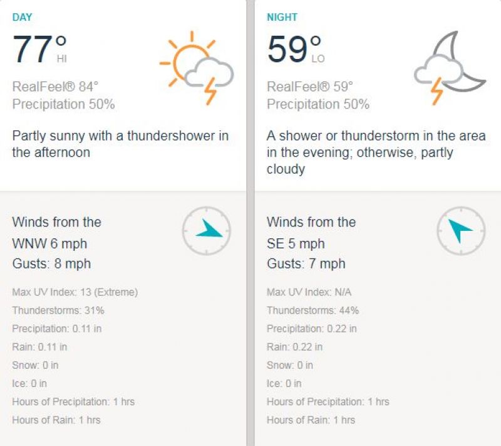Click the WNW 6 mph wind text
This screenshot has height=446, width=501.
pos(49,244)
